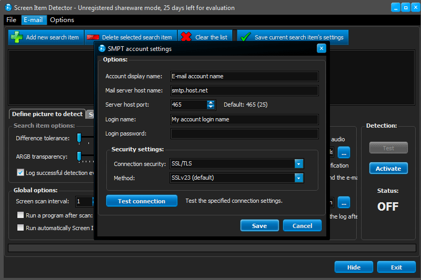The width and height of the screenshot is (421, 280).
Task: Click the lower blue ellipsis browse button
Action: point(344,202)
